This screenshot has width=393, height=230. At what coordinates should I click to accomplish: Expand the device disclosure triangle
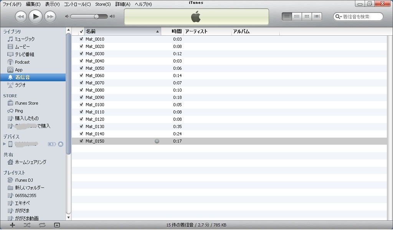(x=4, y=144)
